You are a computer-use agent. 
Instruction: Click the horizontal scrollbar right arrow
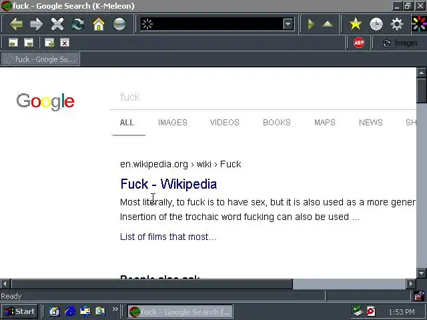[x=411, y=284]
